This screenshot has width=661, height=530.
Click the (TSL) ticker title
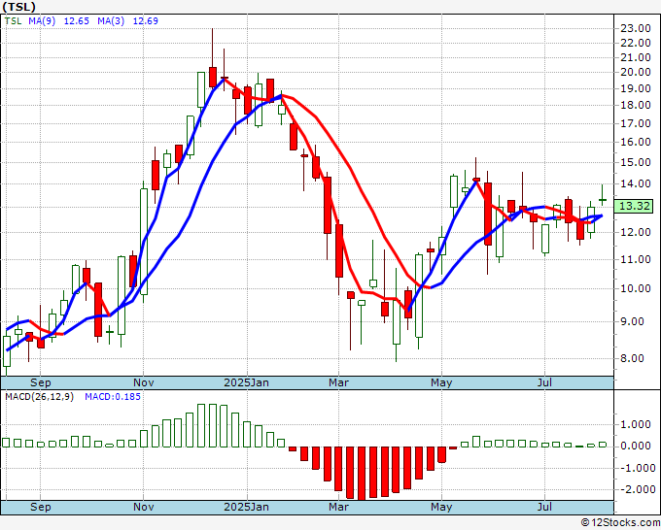pos(18,7)
